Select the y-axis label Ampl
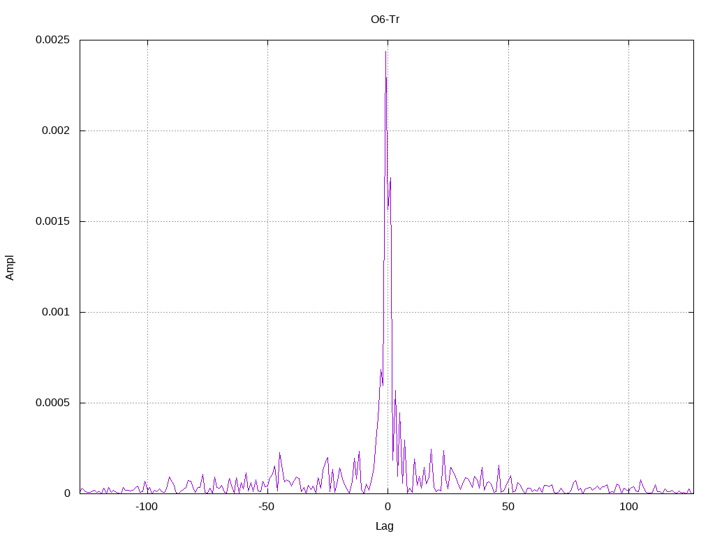This screenshot has width=715, height=536. pos(10,267)
